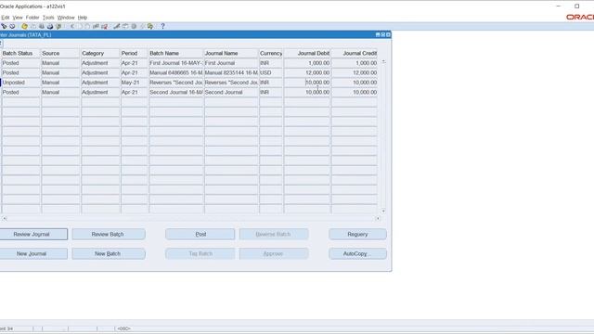Click the New Batch button
Image resolution: width=594 pixels, height=334 pixels.
(109, 253)
